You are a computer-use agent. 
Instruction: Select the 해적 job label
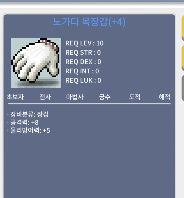[164, 97]
